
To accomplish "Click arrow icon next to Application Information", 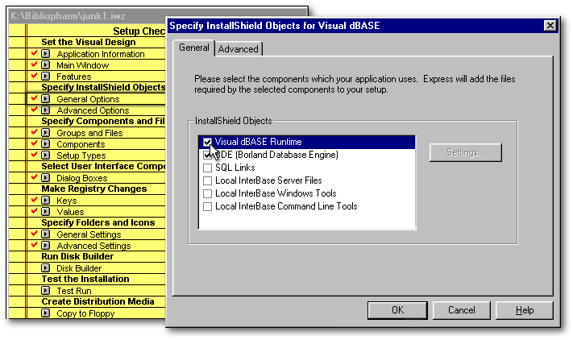I will (46, 54).
